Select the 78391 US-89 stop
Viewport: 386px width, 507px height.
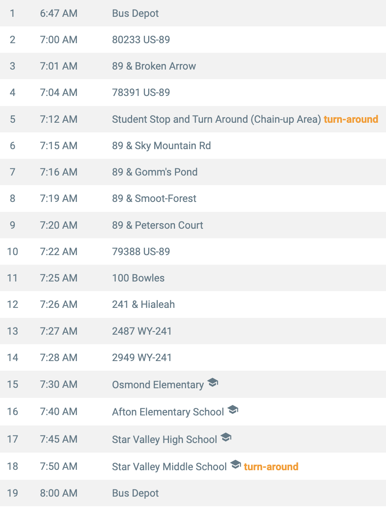click(x=193, y=92)
